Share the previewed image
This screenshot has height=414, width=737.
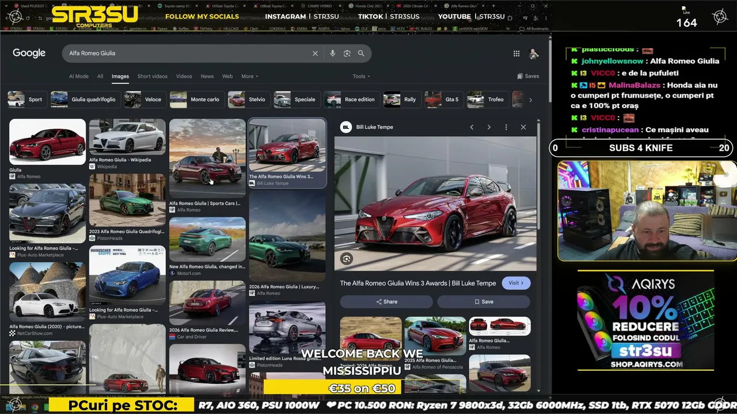click(x=386, y=302)
